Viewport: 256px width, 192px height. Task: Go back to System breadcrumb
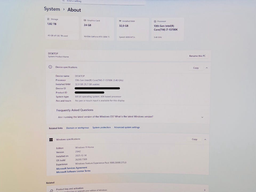[52, 9]
